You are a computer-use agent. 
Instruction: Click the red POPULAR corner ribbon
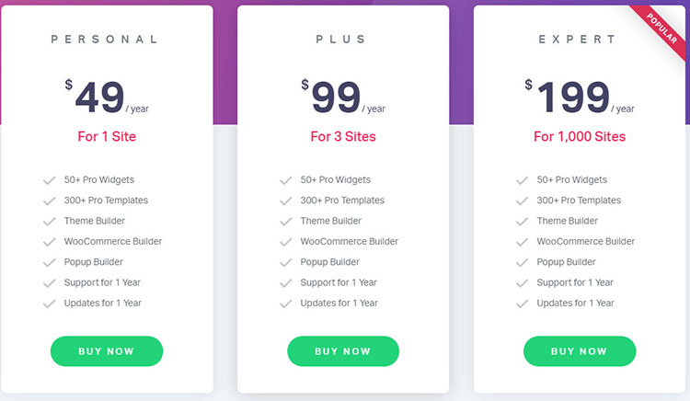click(664, 28)
